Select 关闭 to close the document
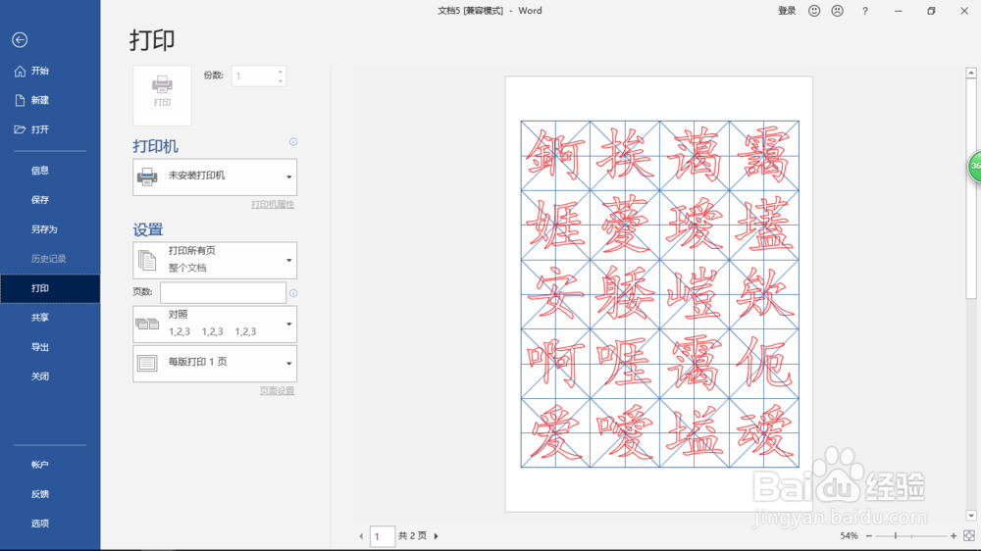981x551 pixels. [40, 376]
